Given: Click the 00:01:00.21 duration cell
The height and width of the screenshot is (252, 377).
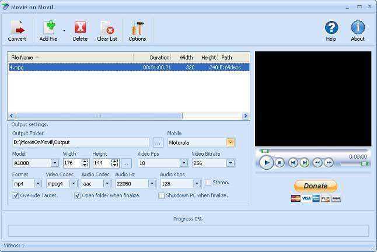Looking at the screenshot, I should pos(157,68).
